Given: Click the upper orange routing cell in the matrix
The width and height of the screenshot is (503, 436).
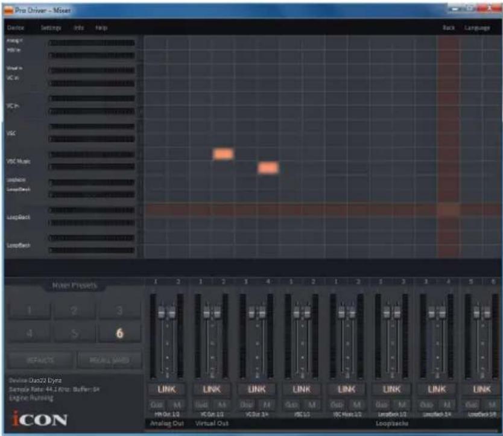Looking at the screenshot, I should 223,154.
